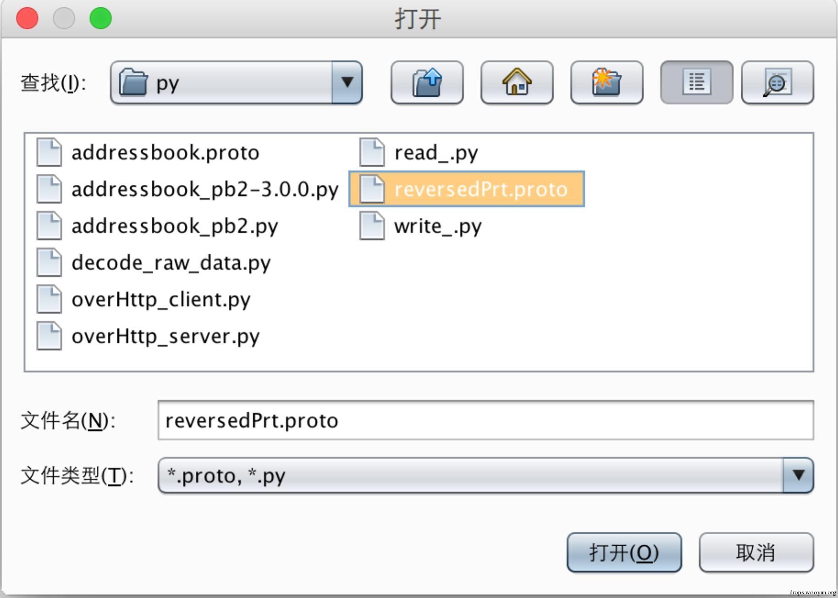
Task: Click the highlighted reversedPrt.proto file
Action: click(x=480, y=189)
